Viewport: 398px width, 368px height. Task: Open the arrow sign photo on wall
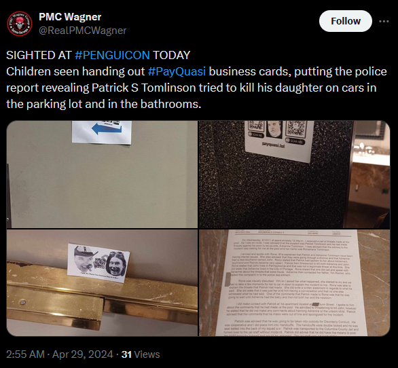pyautogui.click(x=102, y=174)
